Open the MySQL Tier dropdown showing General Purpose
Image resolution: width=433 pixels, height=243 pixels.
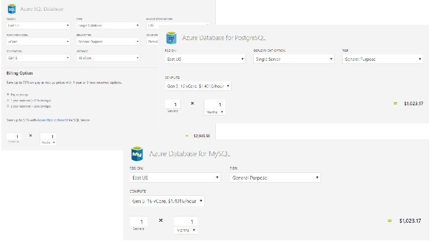(275, 178)
